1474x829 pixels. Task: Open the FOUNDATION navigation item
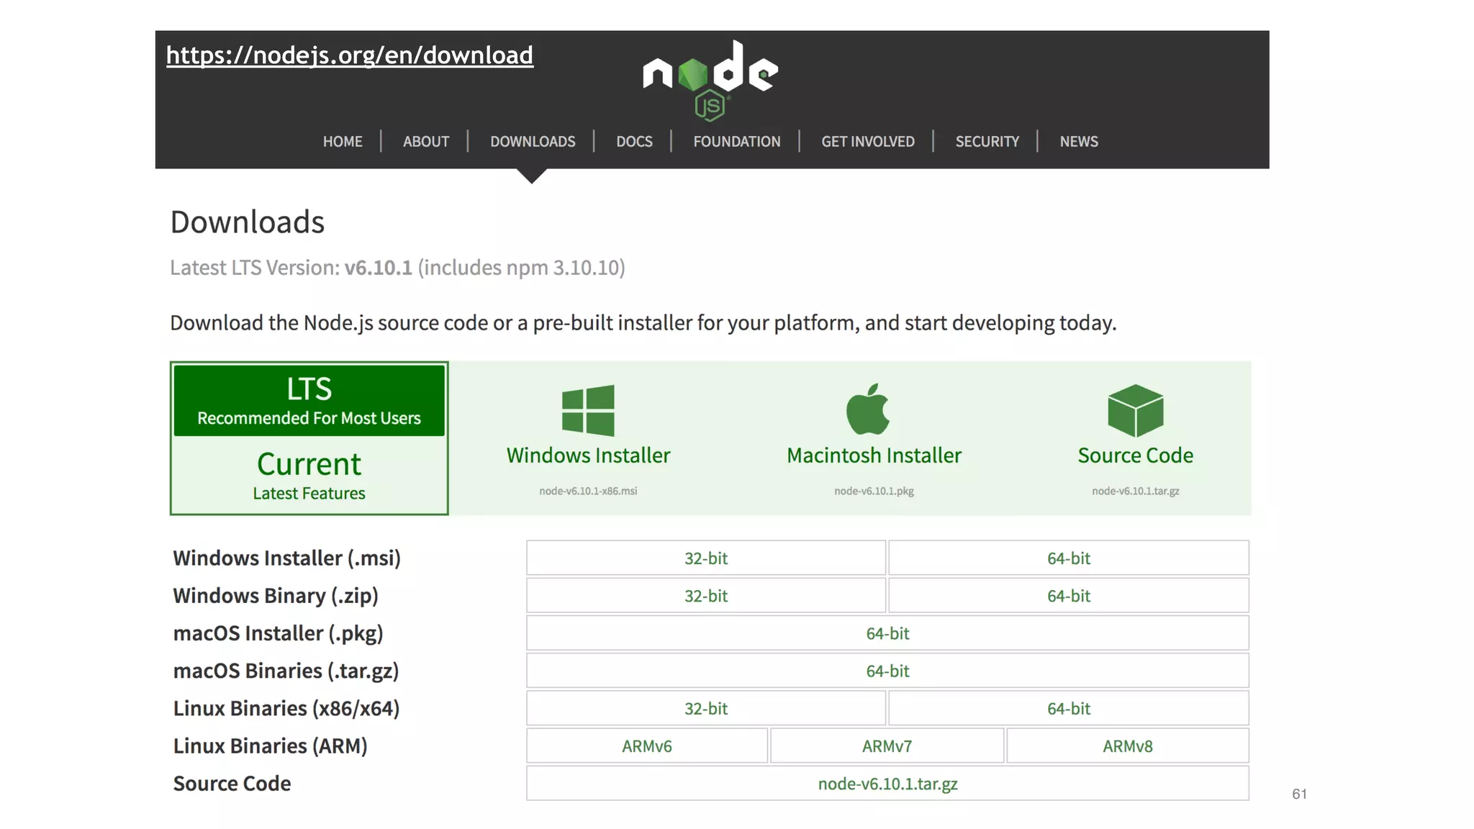pos(737,142)
